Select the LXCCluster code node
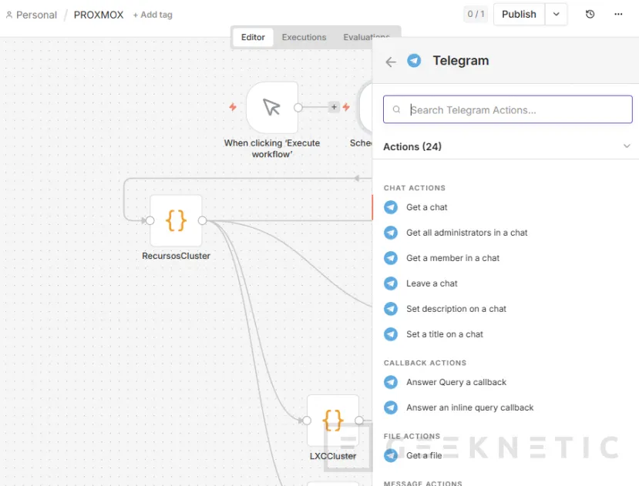639x486 pixels. click(332, 421)
